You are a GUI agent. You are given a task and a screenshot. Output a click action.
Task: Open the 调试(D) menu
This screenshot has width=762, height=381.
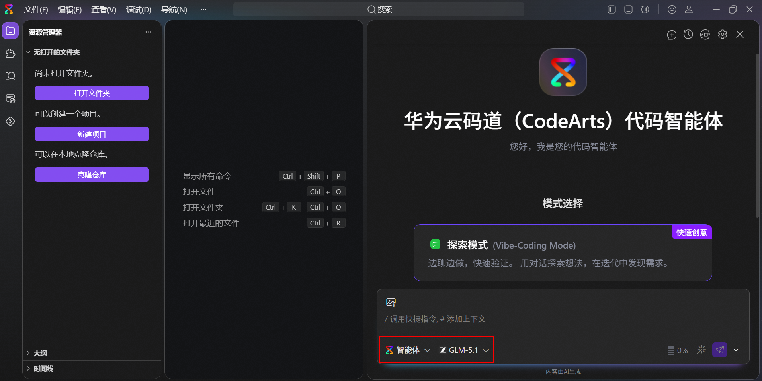point(139,10)
